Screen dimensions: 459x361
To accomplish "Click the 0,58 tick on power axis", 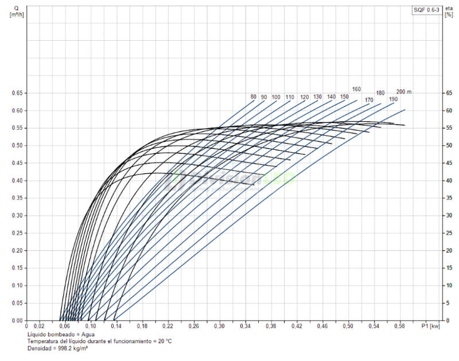I will point(399,326).
